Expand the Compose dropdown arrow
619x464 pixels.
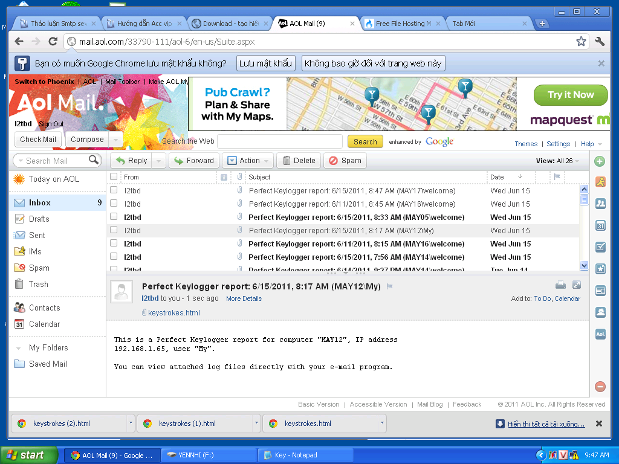[x=115, y=140]
